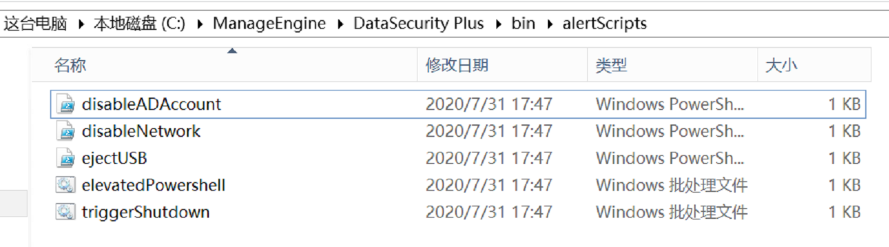Expand the dropdown arrow after 这台电脑
Viewport: 889px width, 247px height.
point(81,24)
